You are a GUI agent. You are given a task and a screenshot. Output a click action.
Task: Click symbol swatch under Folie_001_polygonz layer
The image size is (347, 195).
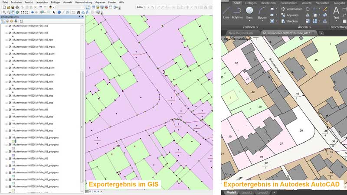[x=13, y=148]
